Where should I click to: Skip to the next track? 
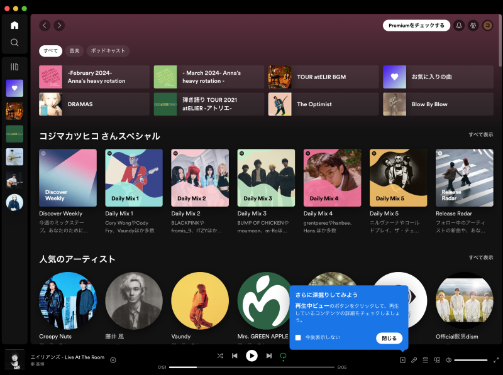(x=269, y=356)
